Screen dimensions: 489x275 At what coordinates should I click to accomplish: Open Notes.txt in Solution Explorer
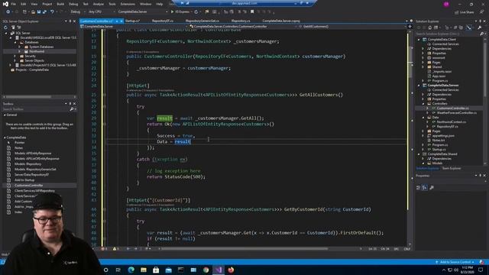(x=438, y=141)
